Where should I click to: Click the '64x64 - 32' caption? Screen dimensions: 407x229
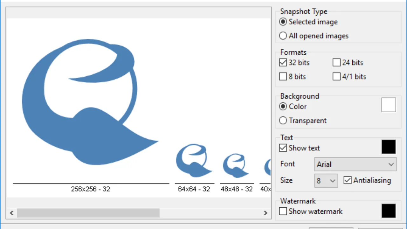pos(194,189)
